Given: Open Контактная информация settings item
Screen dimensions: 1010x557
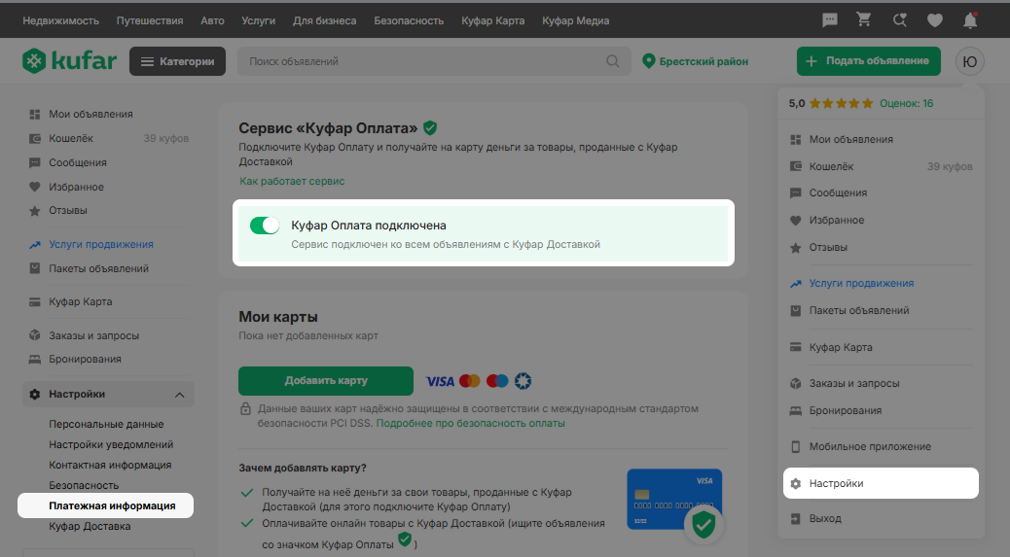Looking at the screenshot, I should [110, 465].
